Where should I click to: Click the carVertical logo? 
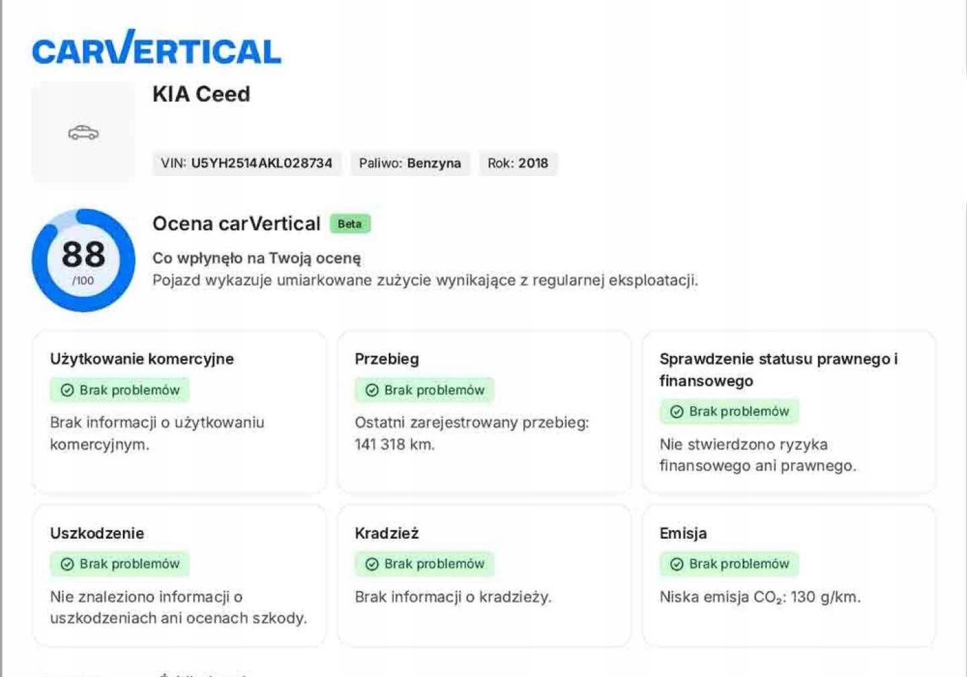[156, 48]
